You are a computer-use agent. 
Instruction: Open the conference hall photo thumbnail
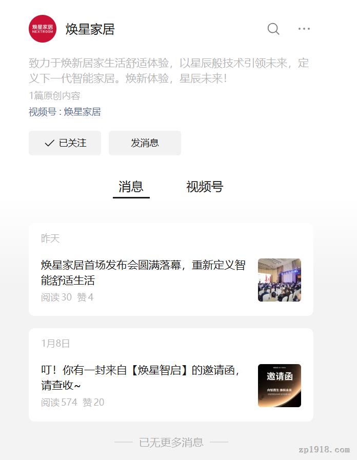point(279,280)
